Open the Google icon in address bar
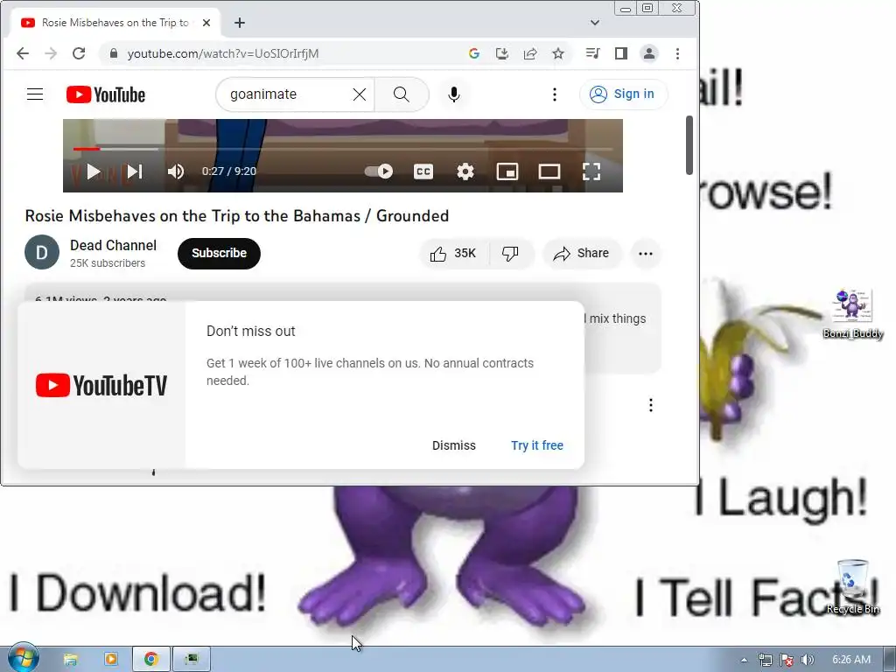896x672 pixels. (x=473, y=53)
